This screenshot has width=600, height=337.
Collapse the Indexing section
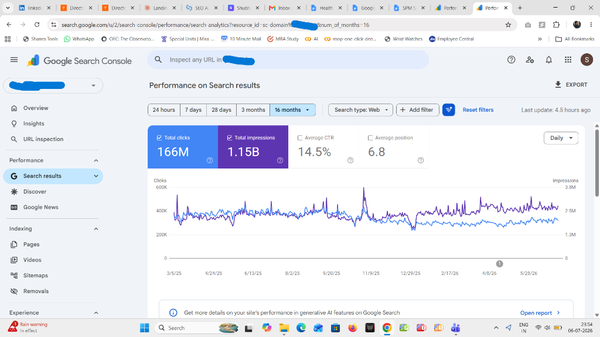(x=96, y=229)
